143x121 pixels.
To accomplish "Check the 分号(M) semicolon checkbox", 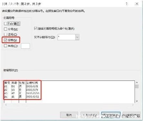I will 5,29.
